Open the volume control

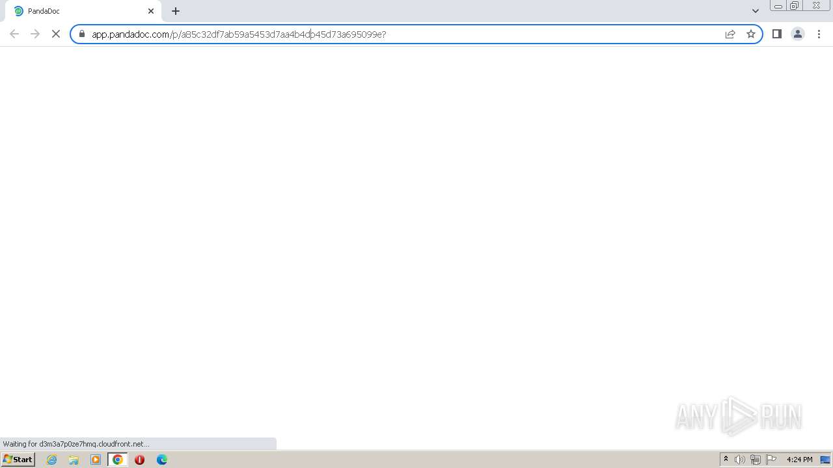coord(740,460)
